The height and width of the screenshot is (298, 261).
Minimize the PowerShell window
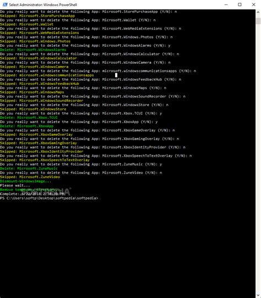tap(226, 4)
